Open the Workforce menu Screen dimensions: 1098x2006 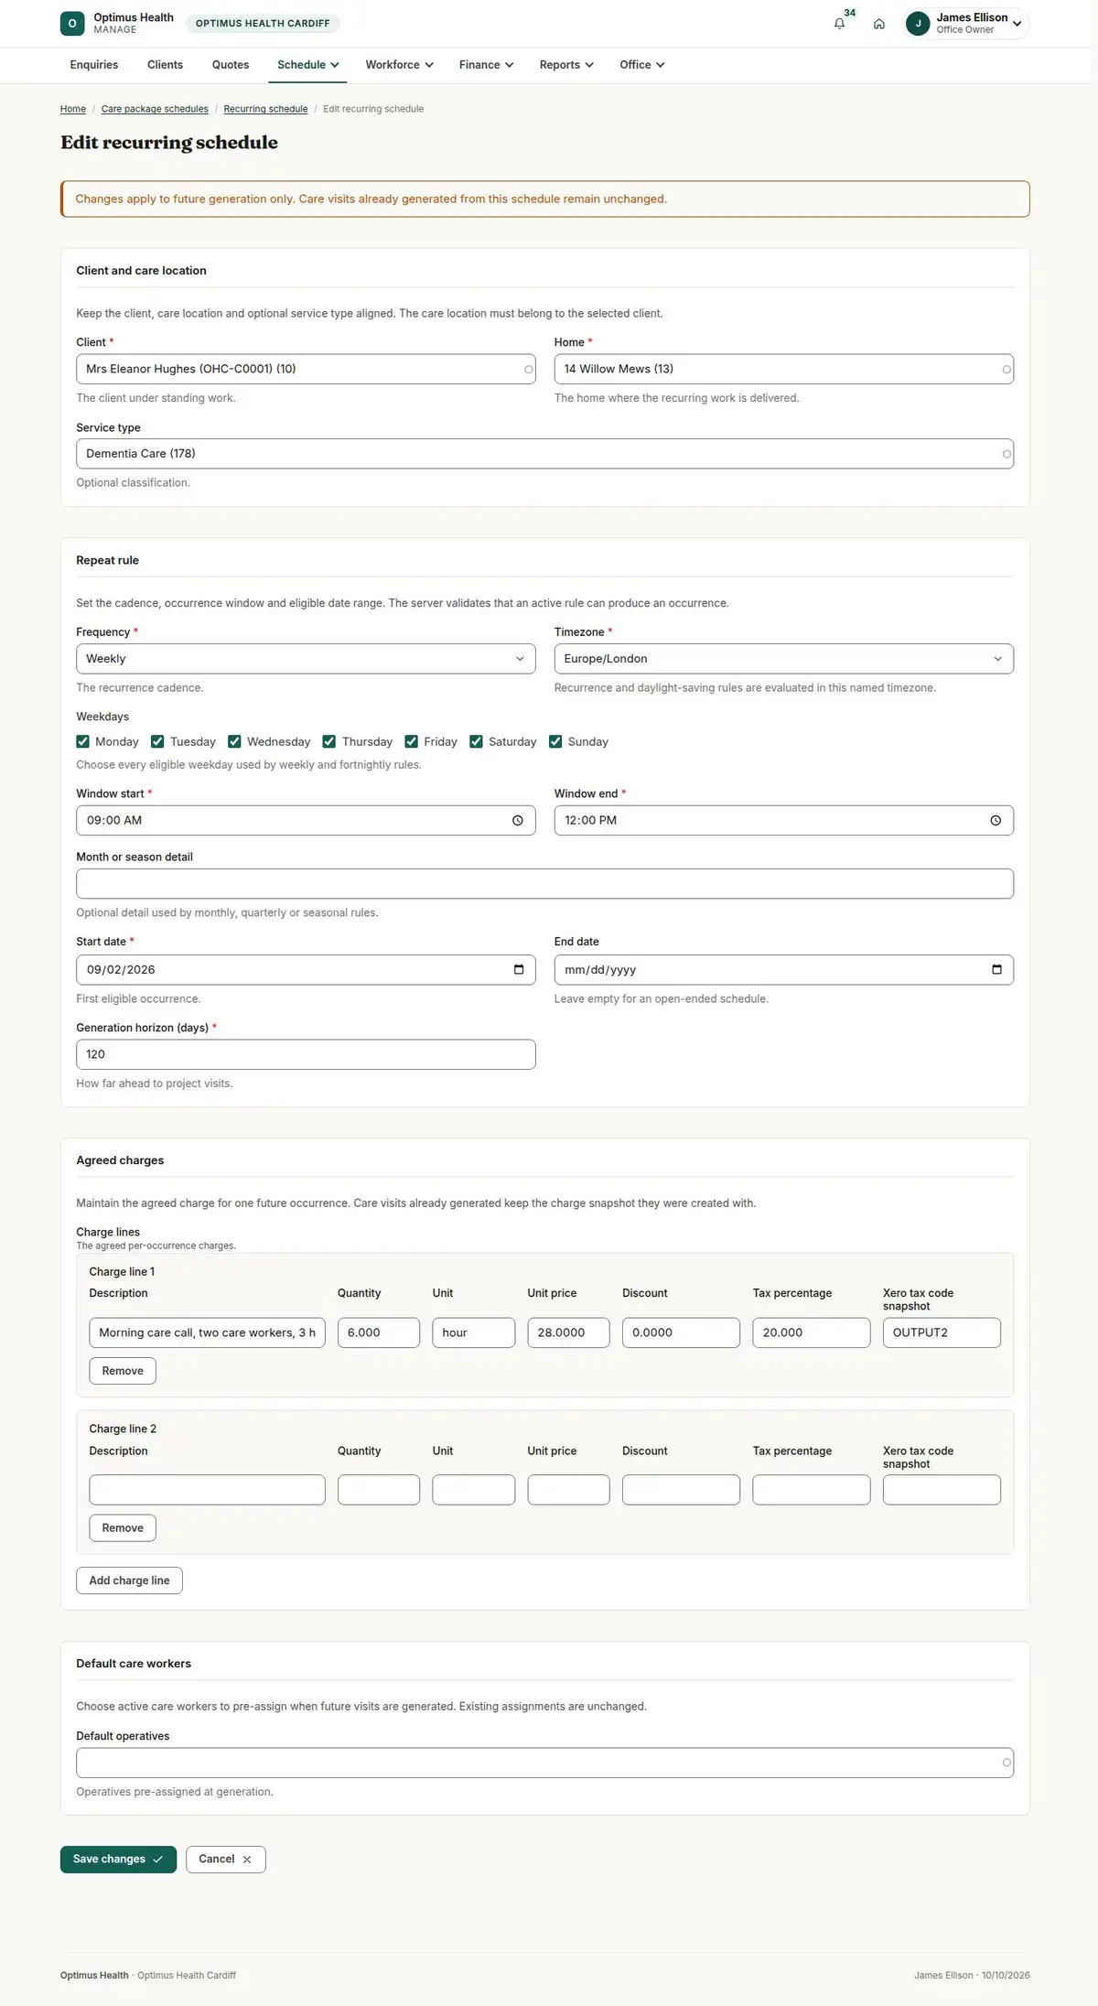[399, 65]
